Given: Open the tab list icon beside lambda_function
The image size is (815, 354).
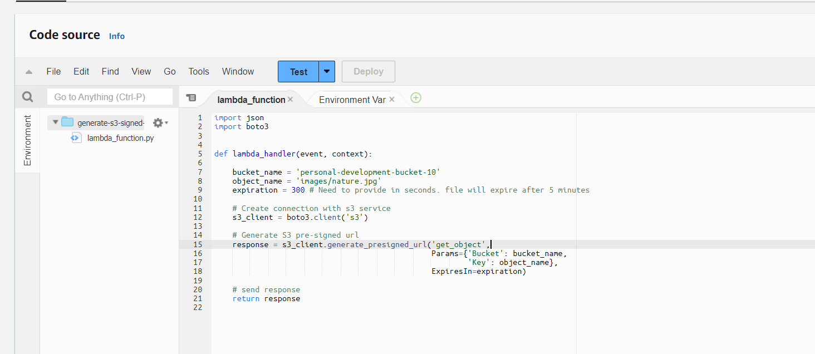Looking at the screenshot, I should tap(191, 97).
